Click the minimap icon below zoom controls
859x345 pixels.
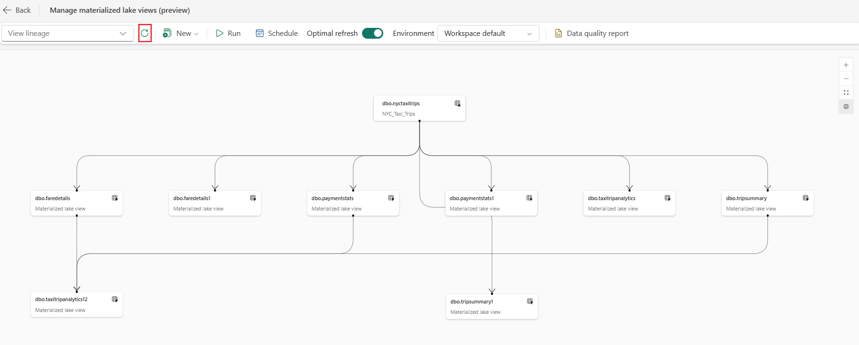pos(846,107)
